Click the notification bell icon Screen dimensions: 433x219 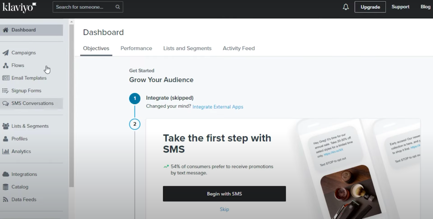coord(346,7)
